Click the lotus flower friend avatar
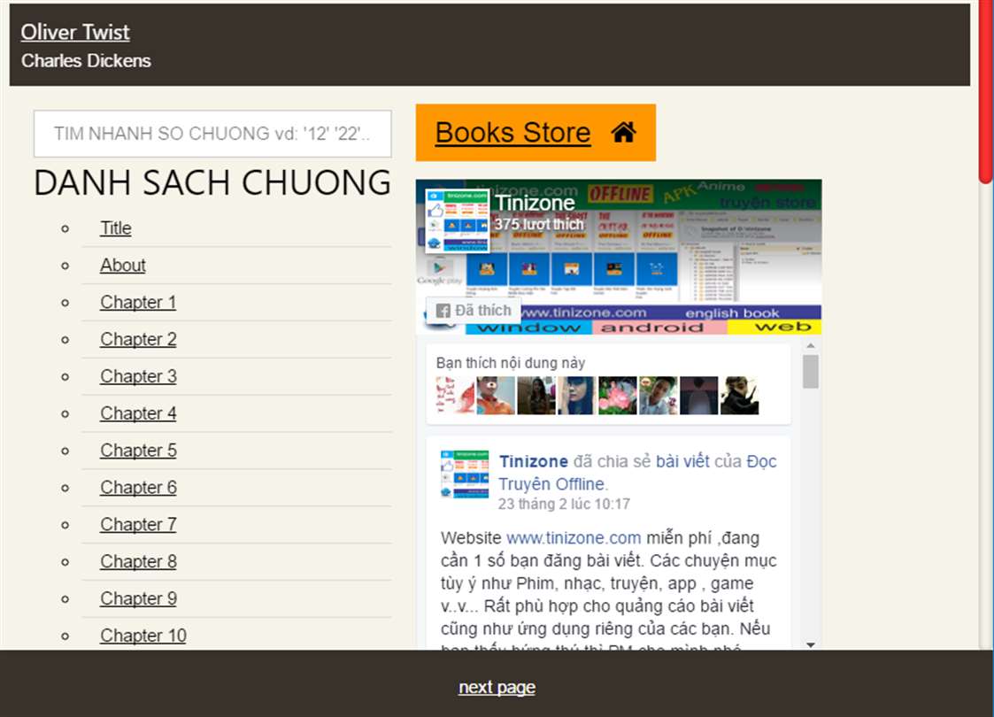Viewport: 994px width, 717px height. (x=618, y=396)
